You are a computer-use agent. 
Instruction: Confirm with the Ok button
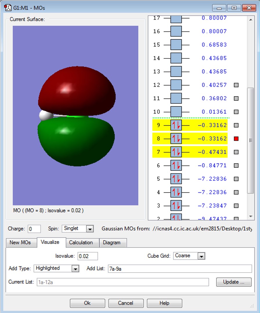pyautogui.click(x=87, y=303)
